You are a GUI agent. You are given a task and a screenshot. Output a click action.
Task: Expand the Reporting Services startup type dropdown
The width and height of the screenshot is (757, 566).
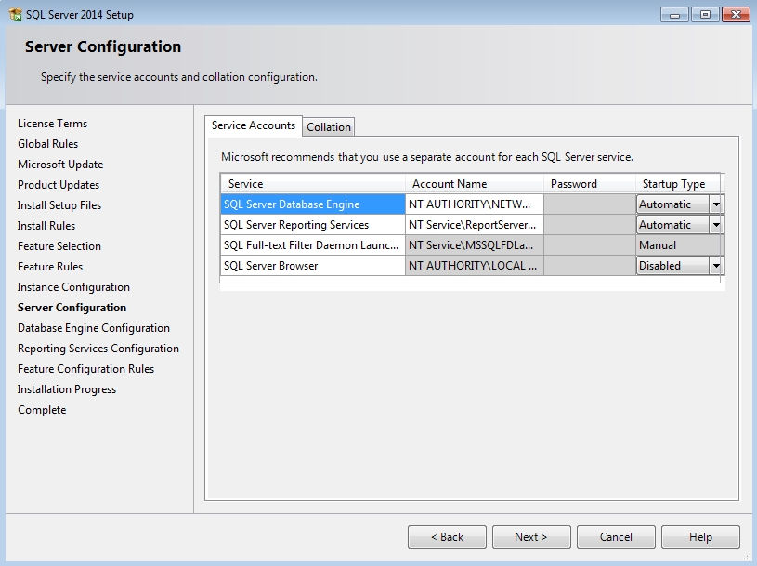[x=716, y=225]
